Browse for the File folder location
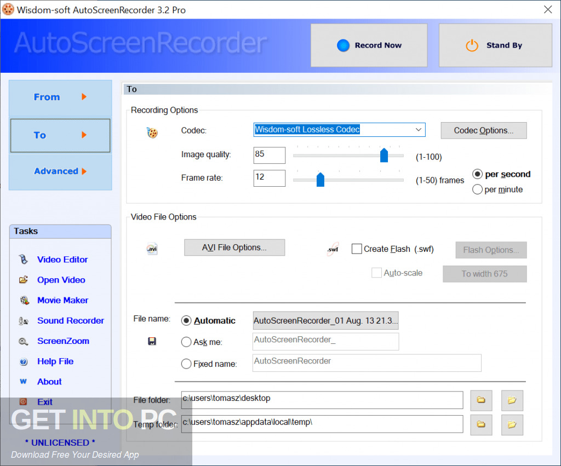 click(x=481, y=400)
